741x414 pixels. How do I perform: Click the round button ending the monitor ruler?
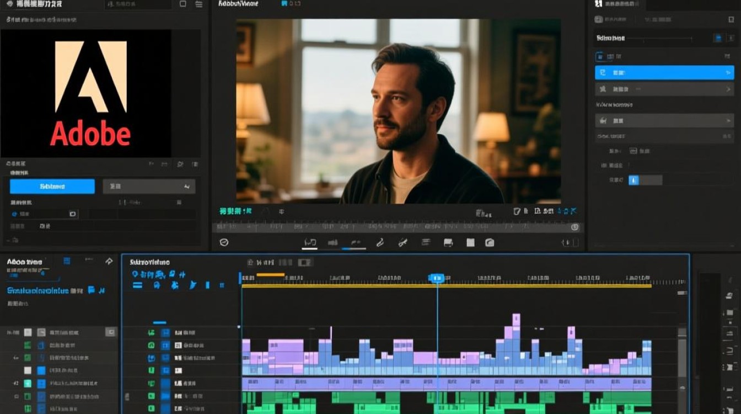(575, 227)
